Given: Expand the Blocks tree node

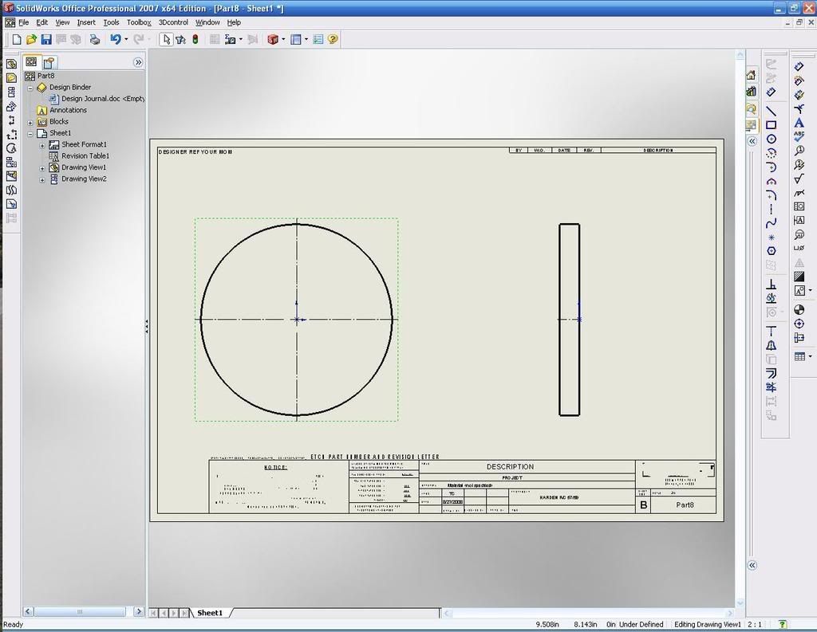Looking at the screenshot, I should click(30, 122).
